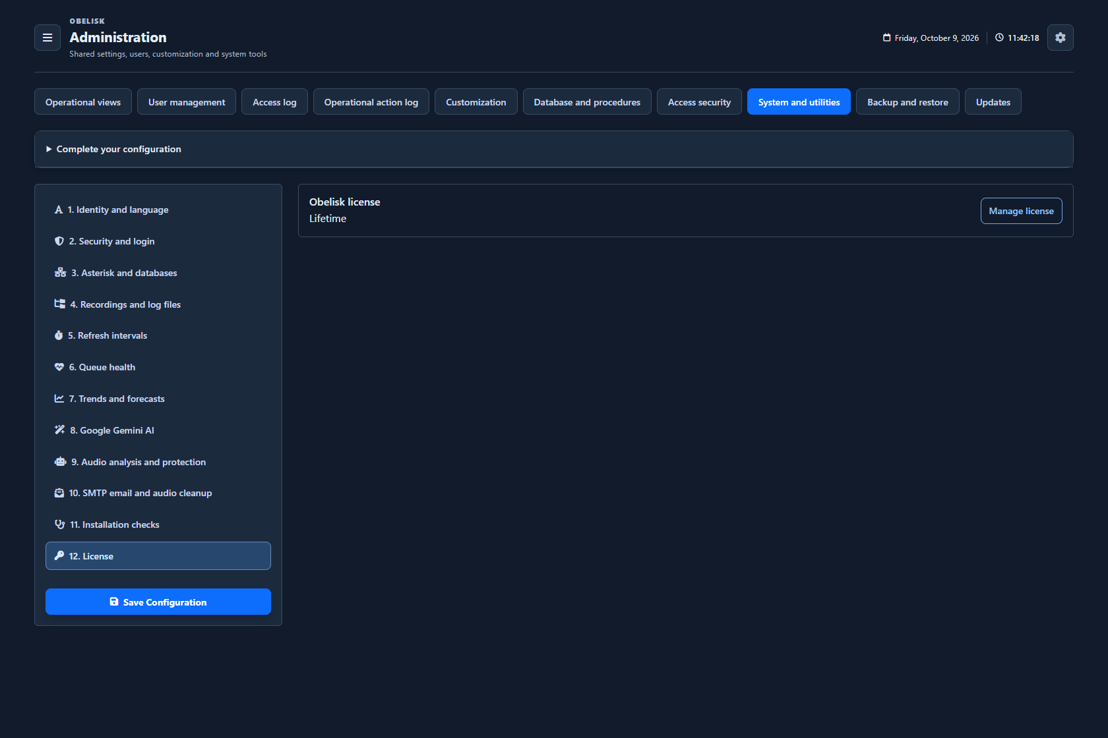Click the Security and login shield icon
Image resolution: width=1108 pixels, height=738 pixels.
(x=59, y=241)
